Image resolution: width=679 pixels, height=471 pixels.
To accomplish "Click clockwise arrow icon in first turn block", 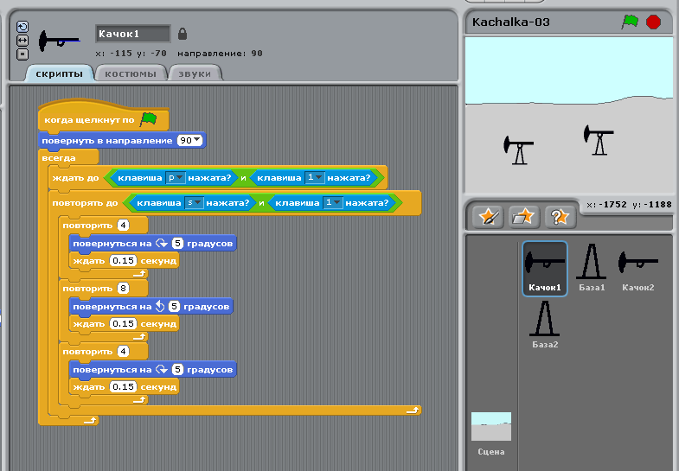I will pyautogui.click(x=162, y=244).
